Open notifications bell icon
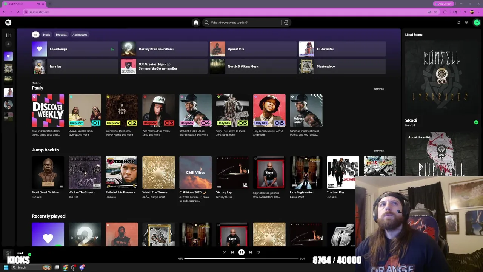Viewport: 483px width, 272px height. [x=459, y=23]
